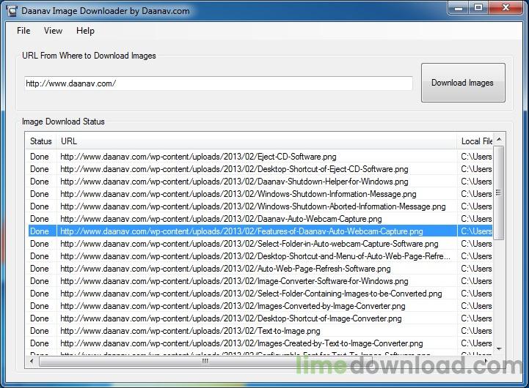The image size is (529, 388).
Task: Click the highlighted Features-of-Daanav-Auto-Webcam-Capture.png row
Action: coord(260,231)
